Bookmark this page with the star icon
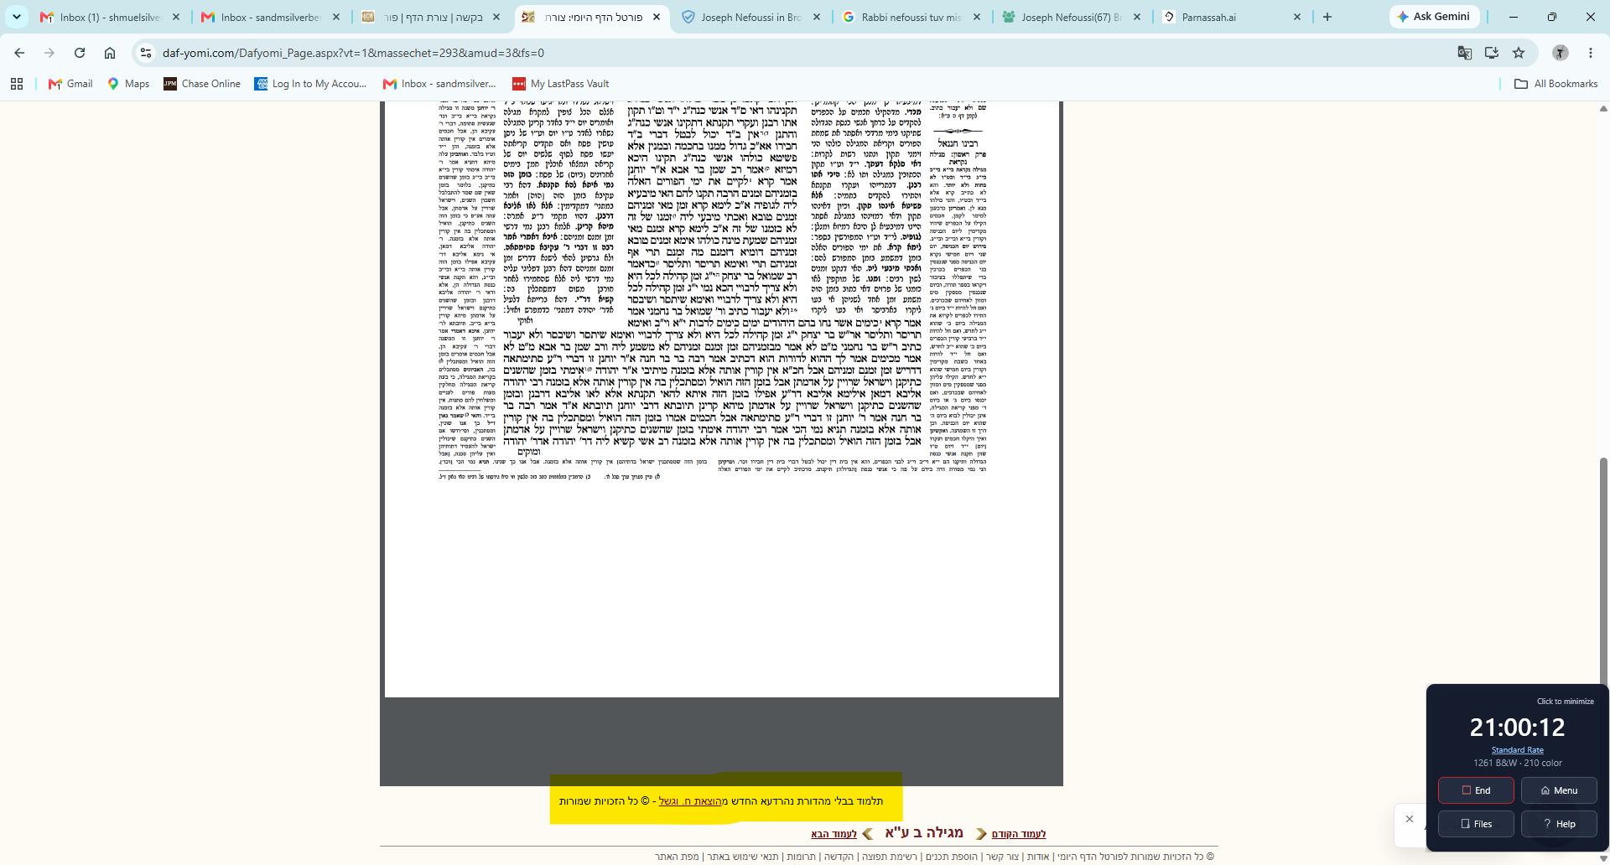This screenshot has width=1610, height=865. pos(1519,53)
